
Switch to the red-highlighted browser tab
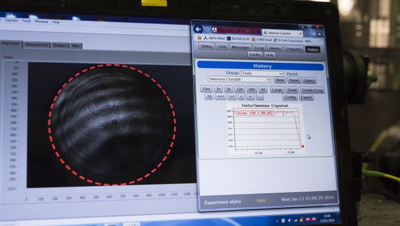[x=236, y=31]
